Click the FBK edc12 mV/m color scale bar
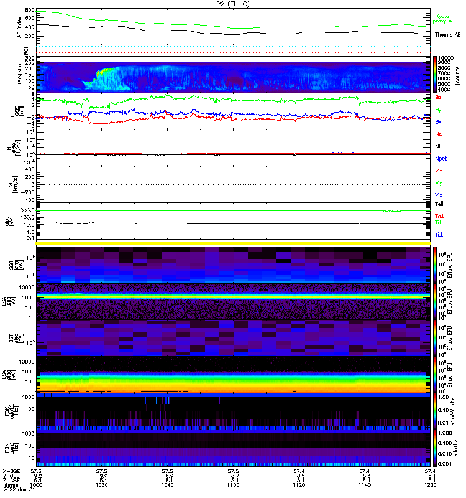This screenshot has height=498, width=466. point(434,411)
